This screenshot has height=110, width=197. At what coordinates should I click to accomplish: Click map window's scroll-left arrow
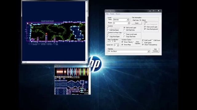(x=23, y=62)
